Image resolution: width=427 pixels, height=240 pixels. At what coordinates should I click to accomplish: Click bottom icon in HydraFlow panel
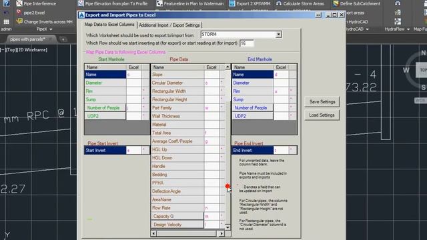tap(398, 21)
